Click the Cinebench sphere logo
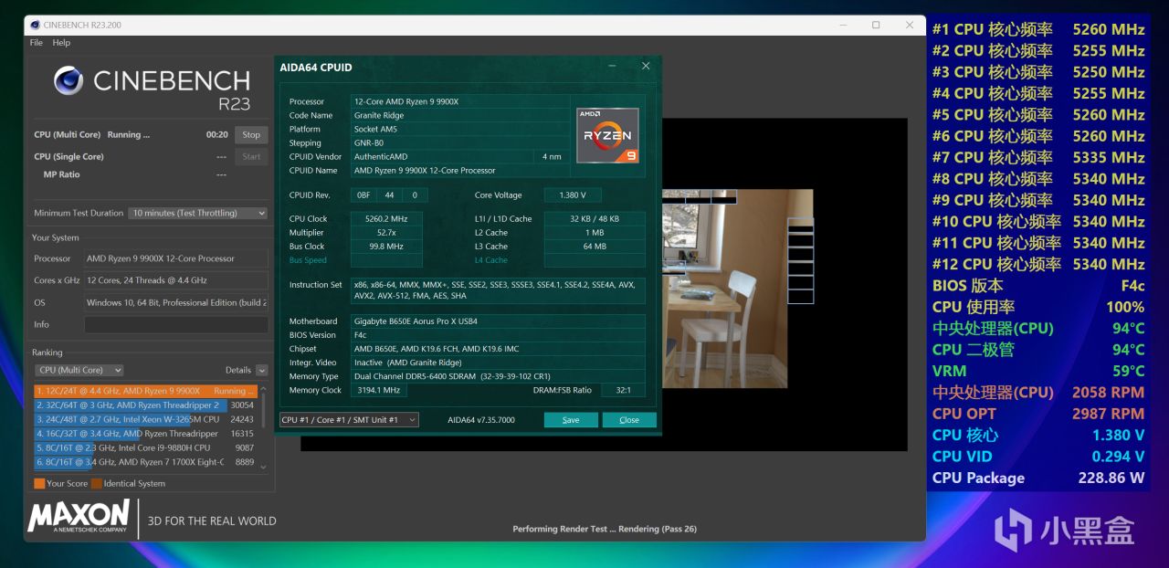1169x568 pixels. coord(68,81)
